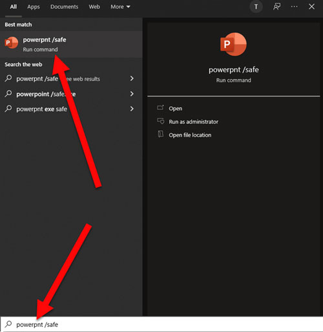Viewport: 323px width, 332px height.
Task: Select the powerpnt /safe best match result
Action: (71, 44)
